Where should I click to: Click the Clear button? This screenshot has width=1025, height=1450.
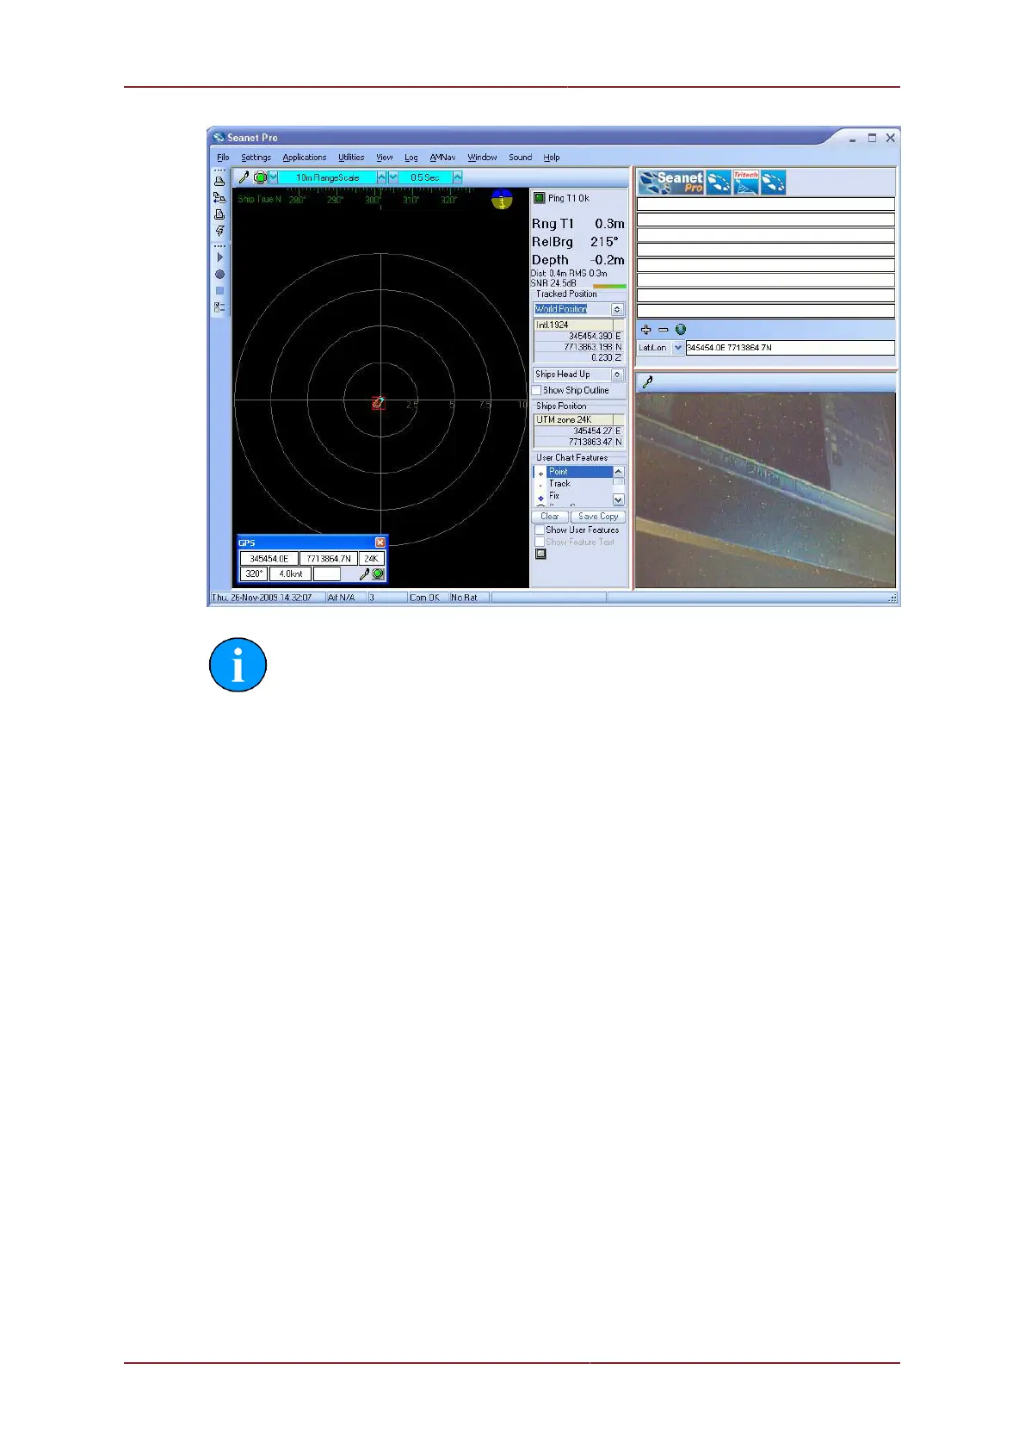(x=550, y=517)
